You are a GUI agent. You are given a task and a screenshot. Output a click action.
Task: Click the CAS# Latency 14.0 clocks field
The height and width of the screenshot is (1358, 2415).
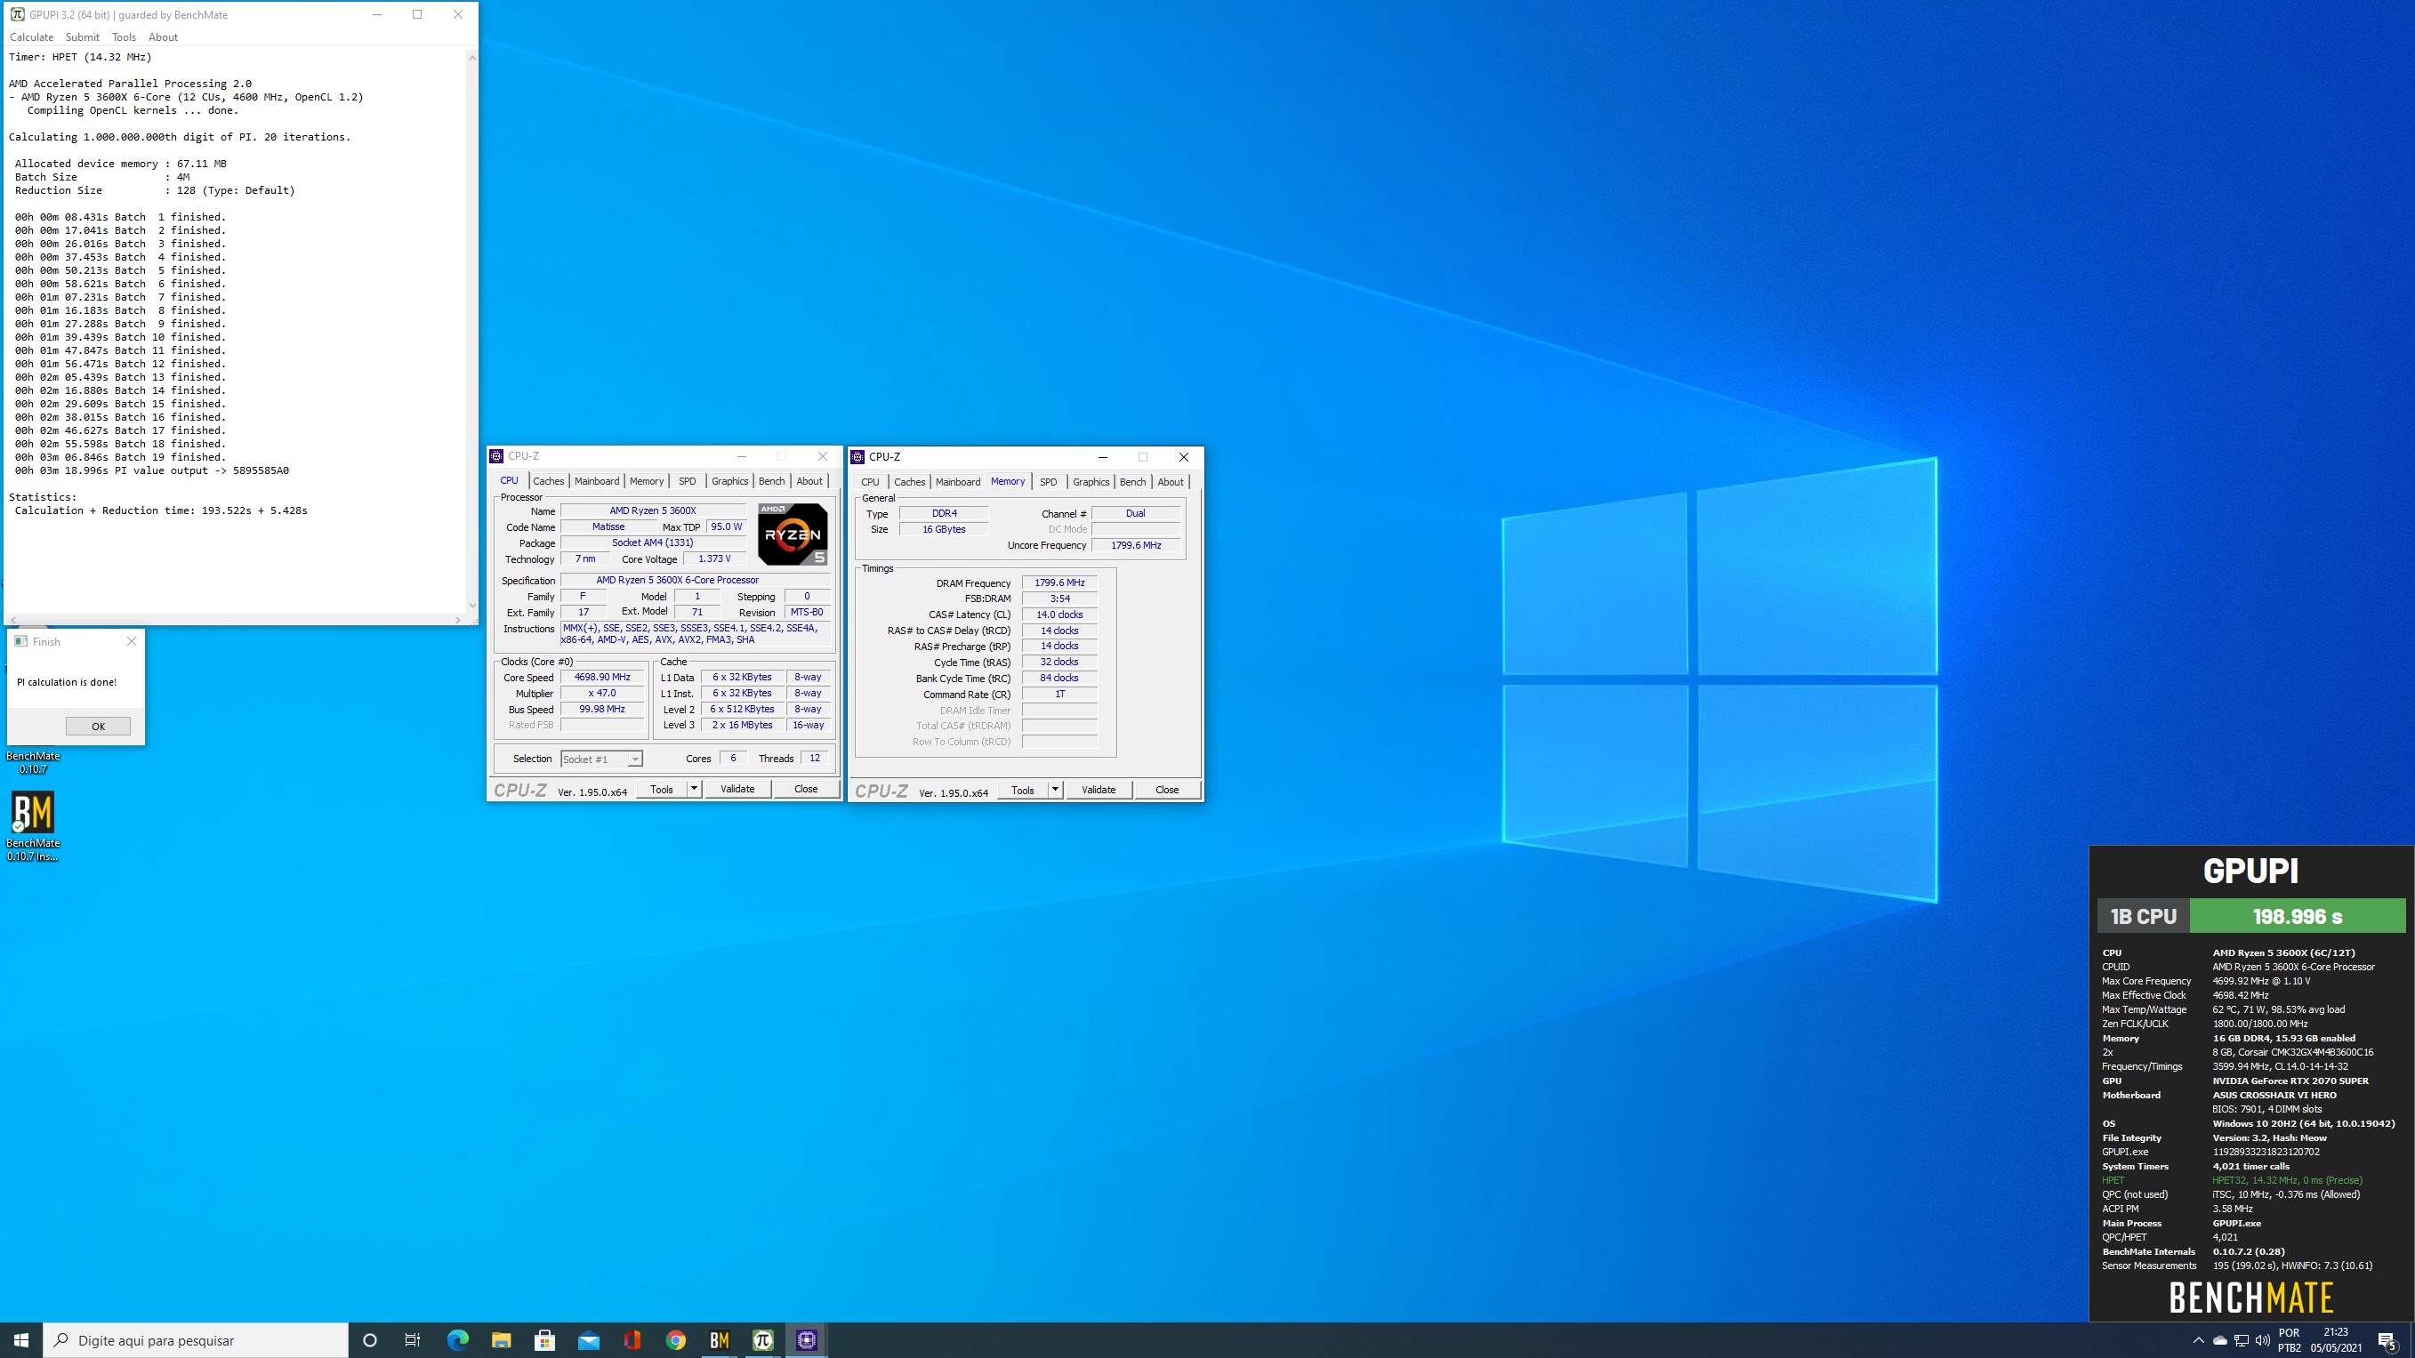coord(1059,615)
